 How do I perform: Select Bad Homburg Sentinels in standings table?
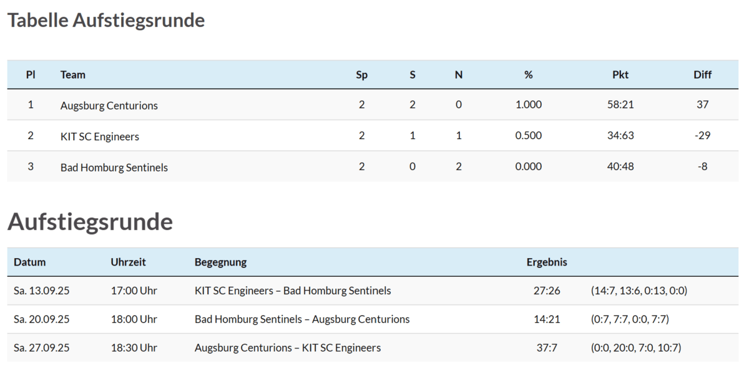[114, 167]
